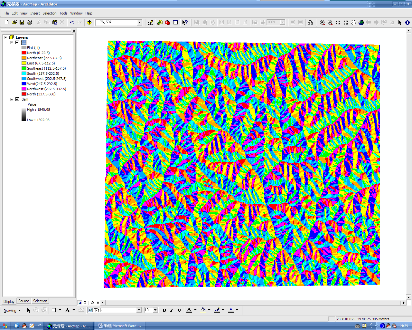Open the Help menu
This screenshot has width=412, height=330.
pos(89,13)
